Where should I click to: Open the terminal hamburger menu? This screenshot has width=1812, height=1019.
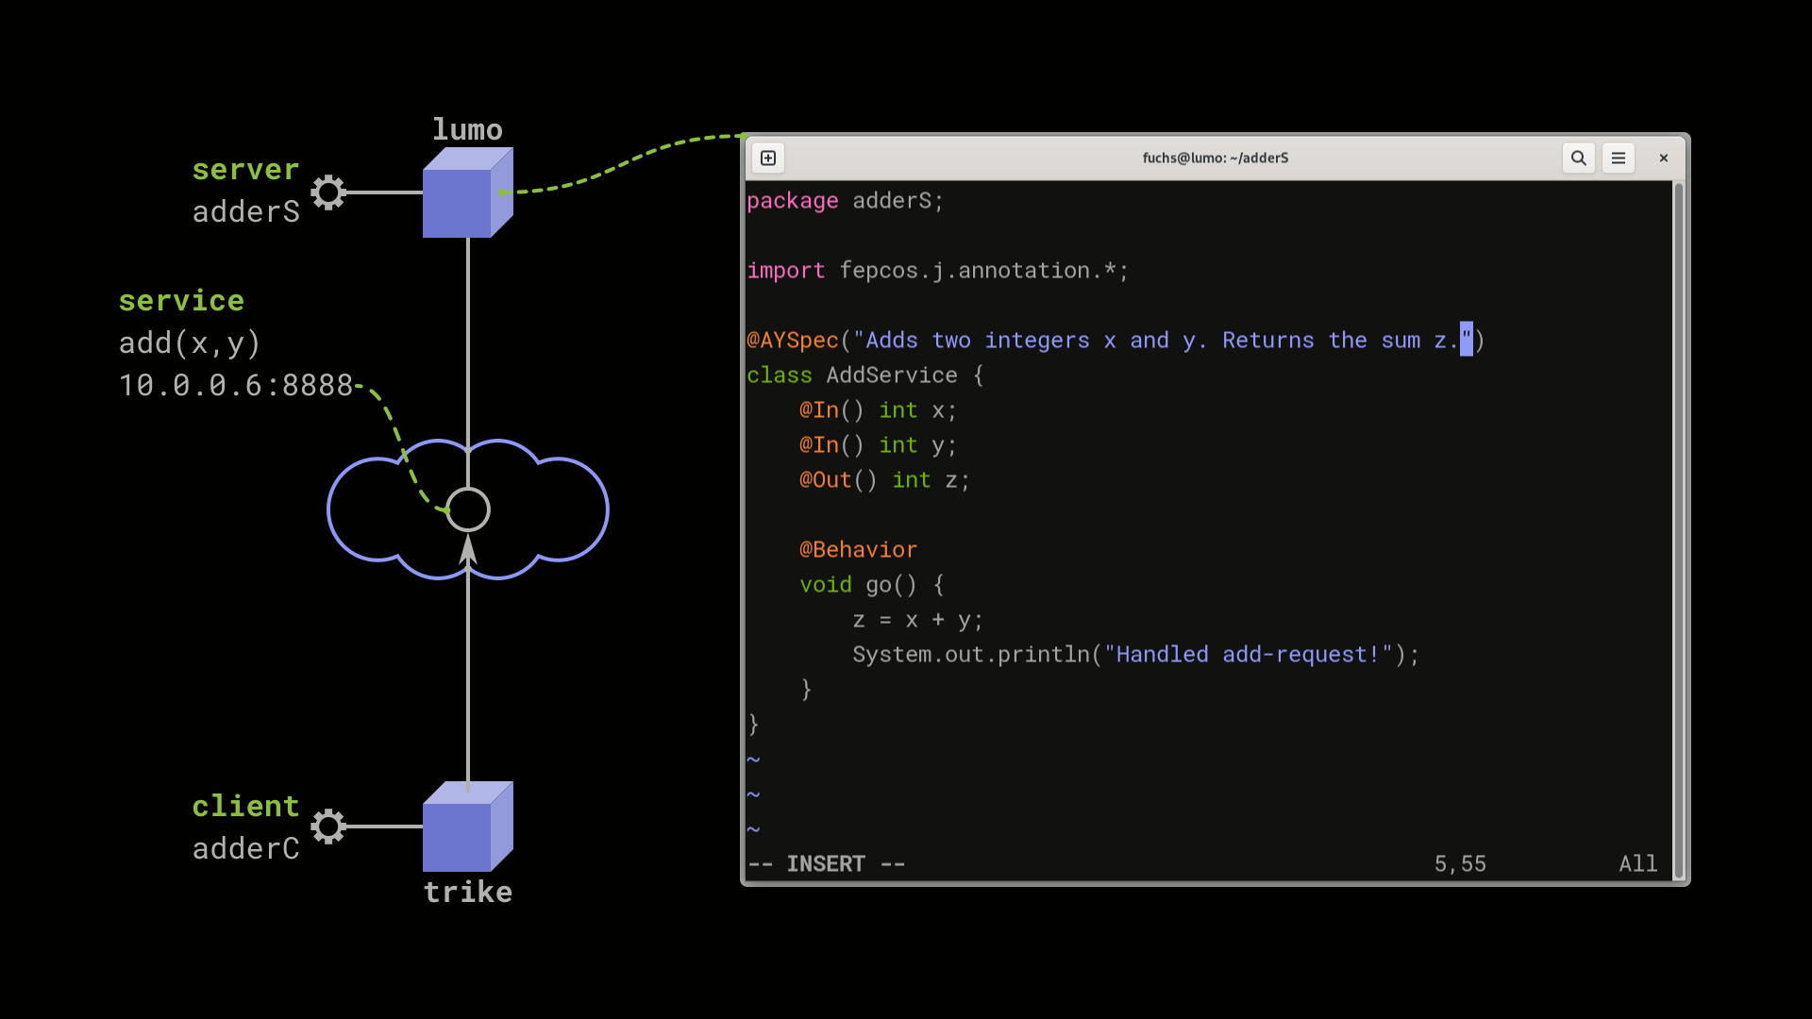point(1618,158)
